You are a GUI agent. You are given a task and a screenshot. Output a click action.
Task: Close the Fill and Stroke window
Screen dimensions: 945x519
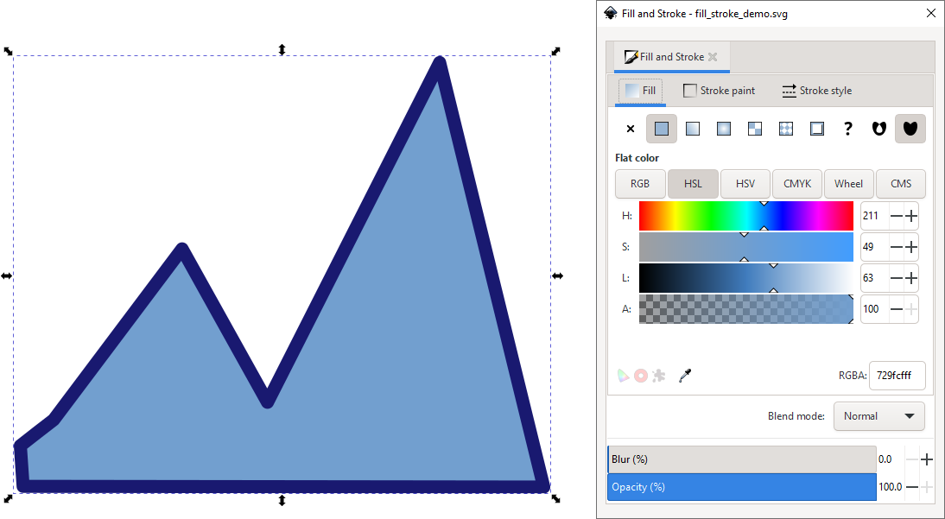(x=930, y=13)
